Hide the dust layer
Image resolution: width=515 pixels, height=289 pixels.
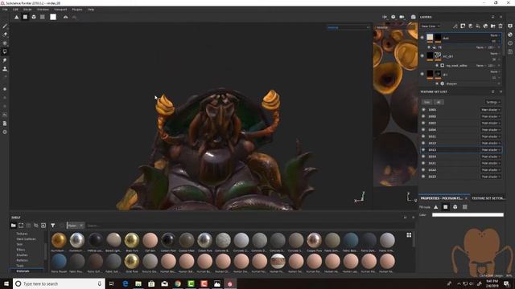[x=422, y=38]
